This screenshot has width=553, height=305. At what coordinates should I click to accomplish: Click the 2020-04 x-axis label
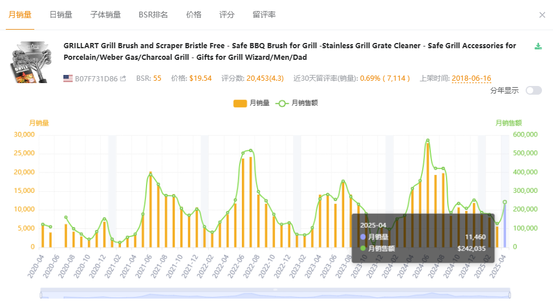[x=35, y=267]
